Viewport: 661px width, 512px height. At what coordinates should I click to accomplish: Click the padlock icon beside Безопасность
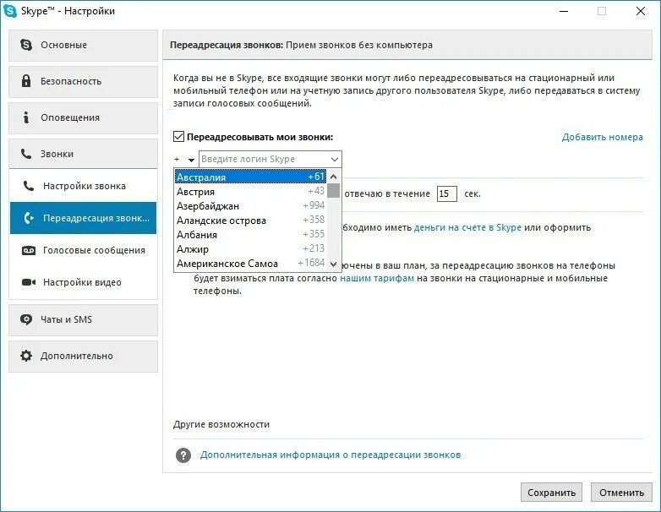[x=26, y=81]
